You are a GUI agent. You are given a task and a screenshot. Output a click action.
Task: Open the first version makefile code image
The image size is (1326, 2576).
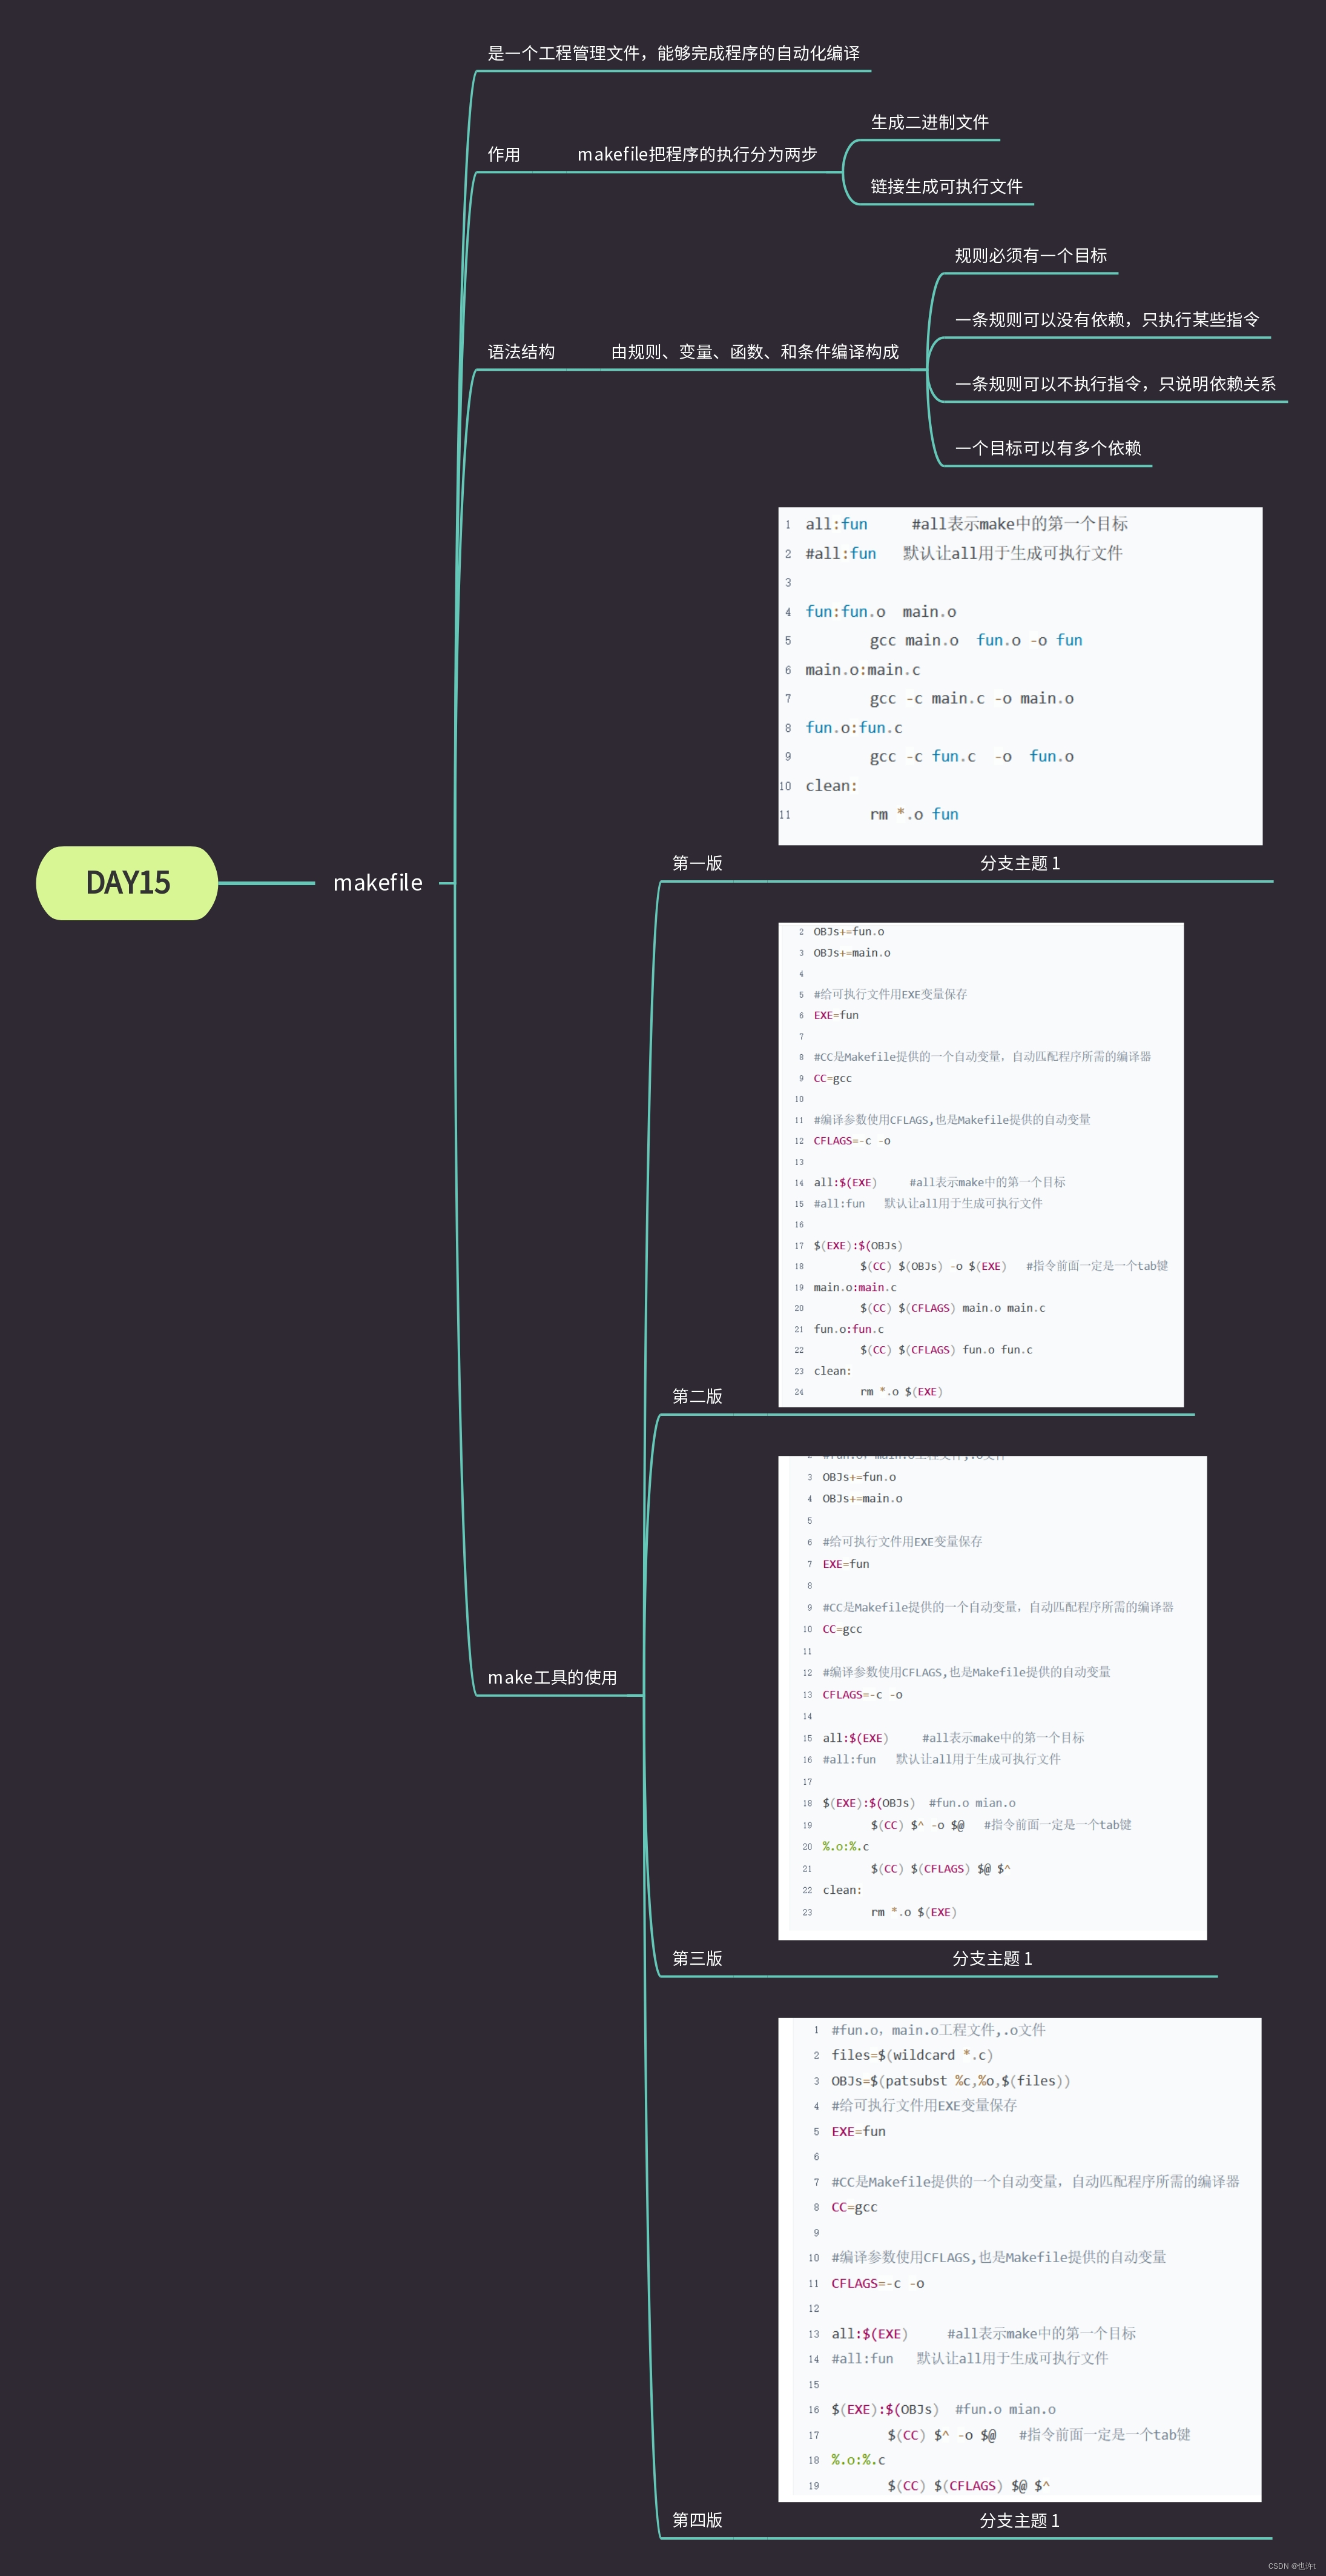1019,676
